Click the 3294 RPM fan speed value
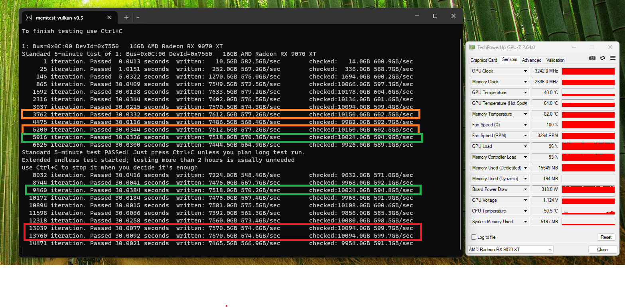This screenshot has height=307, width=625. 545,136
